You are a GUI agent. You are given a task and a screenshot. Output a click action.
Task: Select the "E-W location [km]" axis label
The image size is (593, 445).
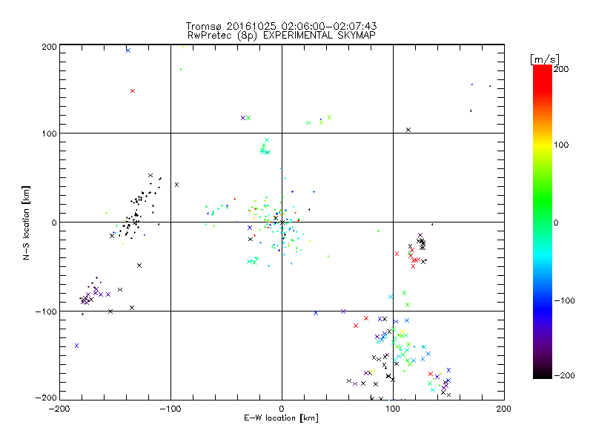(x=281, y=418)
